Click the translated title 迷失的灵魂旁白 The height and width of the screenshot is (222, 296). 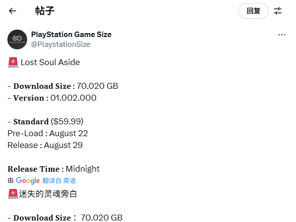tap(48, 194)
